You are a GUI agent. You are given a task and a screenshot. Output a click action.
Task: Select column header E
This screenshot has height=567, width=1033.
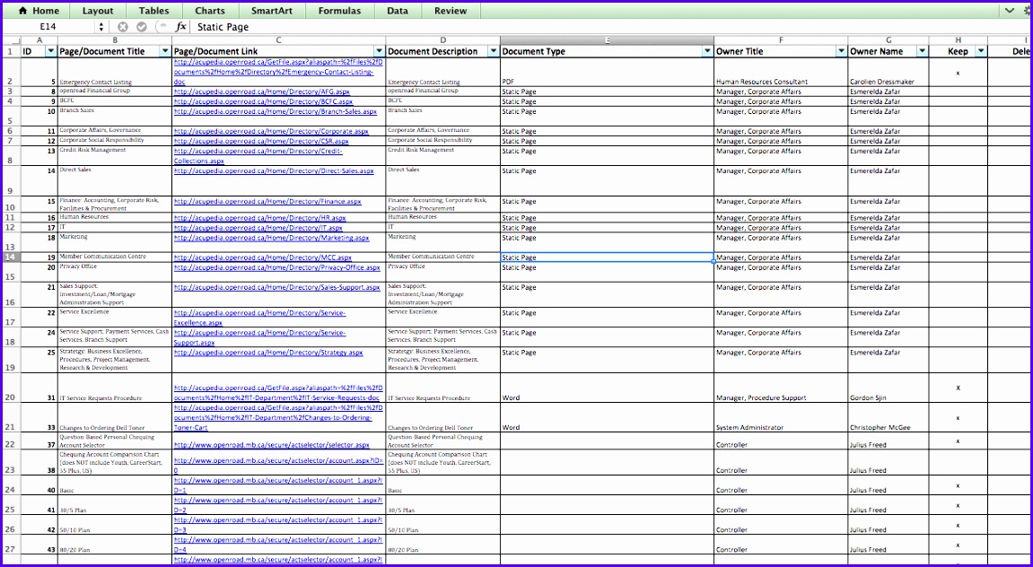(x=606, y=40)
